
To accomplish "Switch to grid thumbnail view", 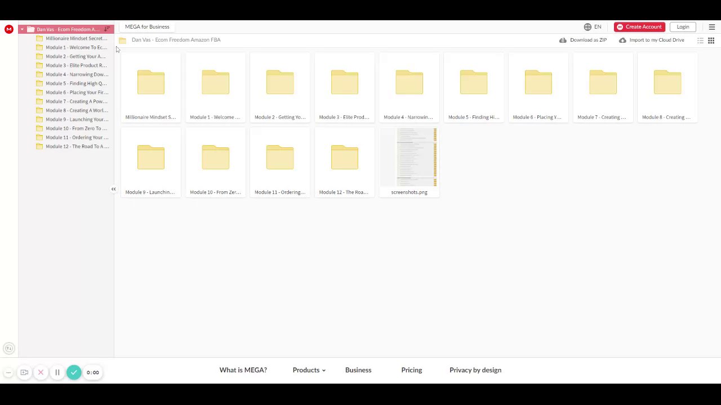I will click(x=711, y=40).
